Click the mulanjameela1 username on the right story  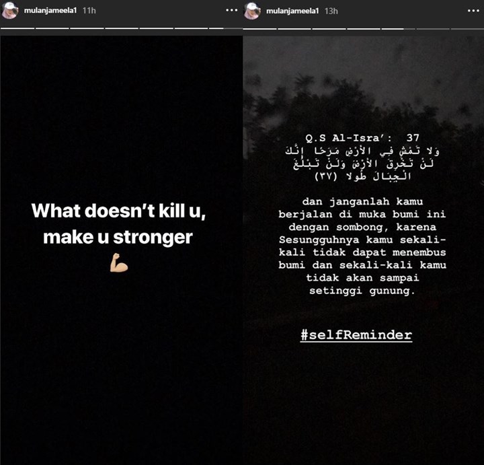[x=292, y=11]
